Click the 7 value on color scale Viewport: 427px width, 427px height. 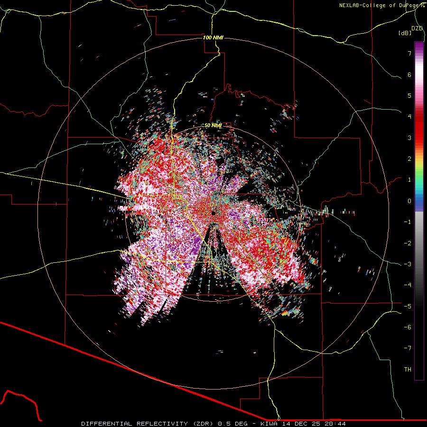[409, 53]
